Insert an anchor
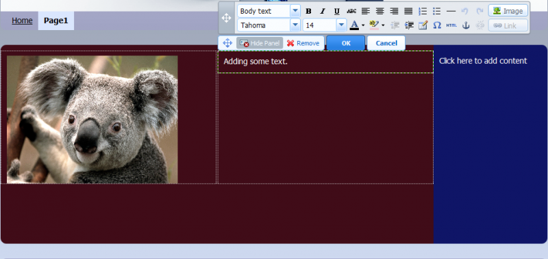This screenshot has width=548, height=259. coord(466,25)
